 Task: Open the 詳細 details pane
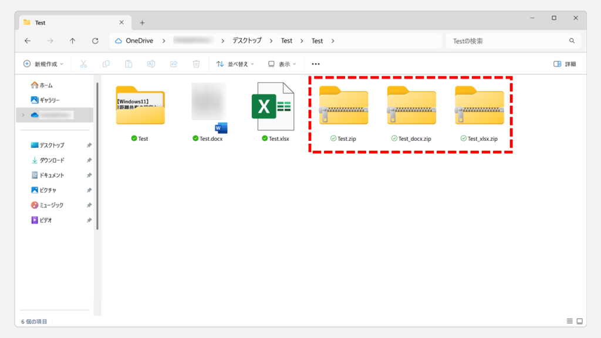point(565,64)
